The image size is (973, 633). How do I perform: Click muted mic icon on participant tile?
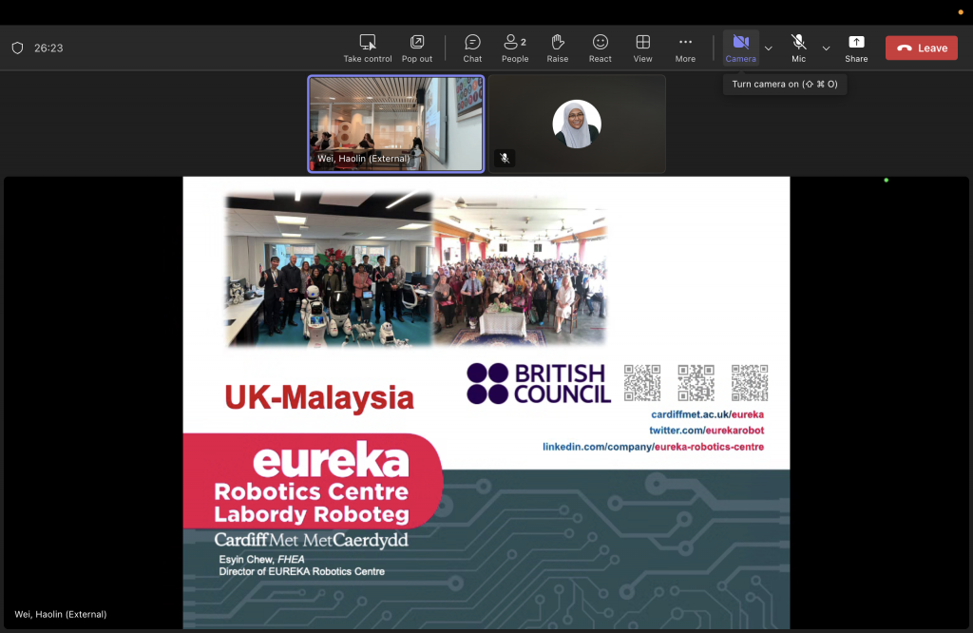click(x=506, y=158)
